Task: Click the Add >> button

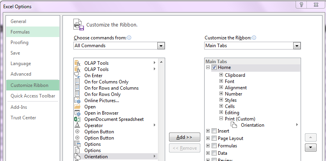Action: [x=185, y=137]
